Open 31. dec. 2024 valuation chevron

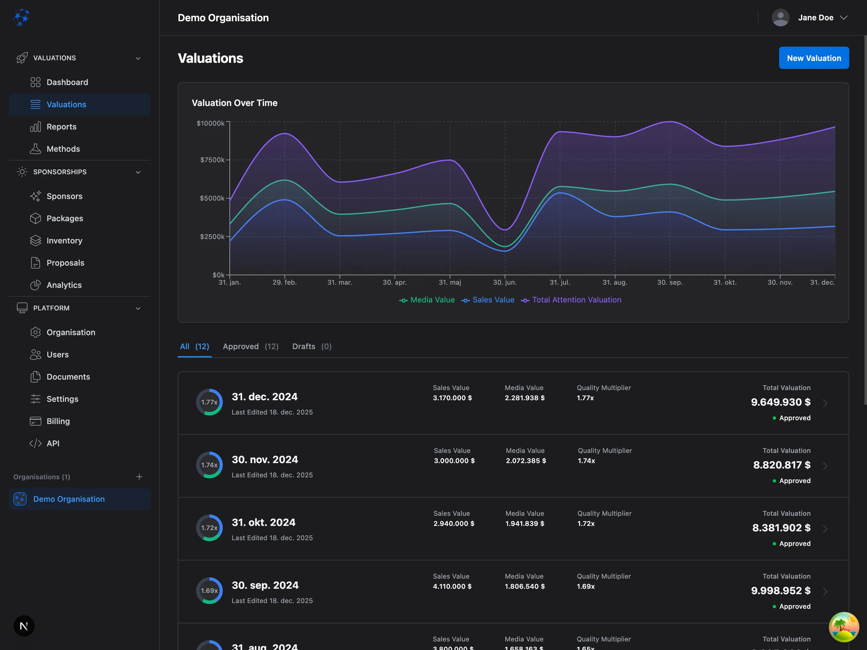825,403
